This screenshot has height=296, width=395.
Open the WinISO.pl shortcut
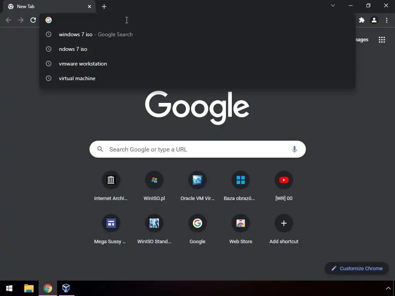point(154,186)
